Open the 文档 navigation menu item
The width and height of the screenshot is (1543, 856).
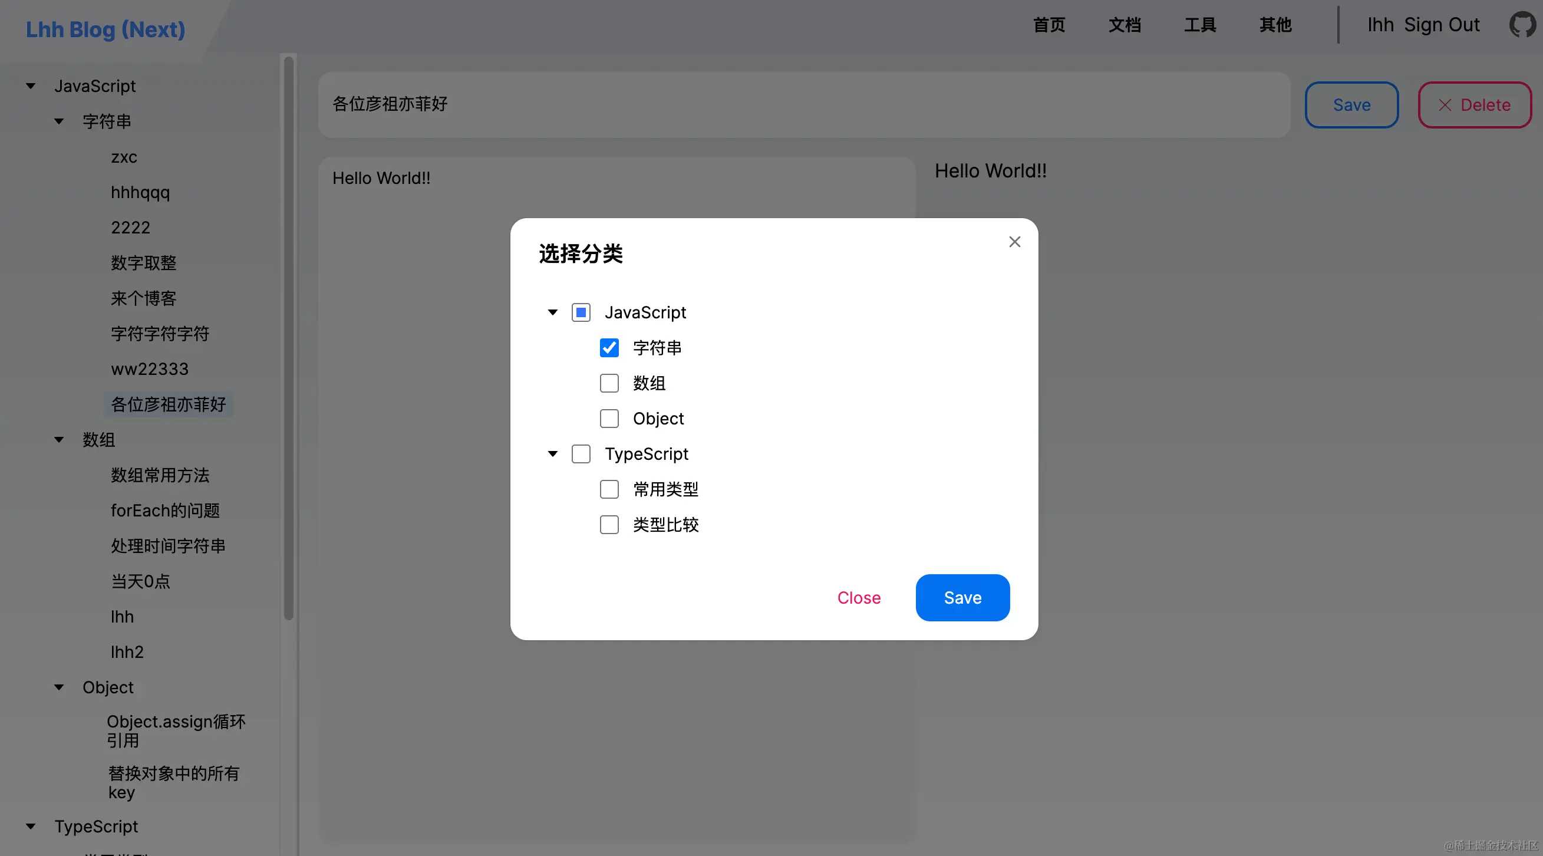coord(1125,25)
